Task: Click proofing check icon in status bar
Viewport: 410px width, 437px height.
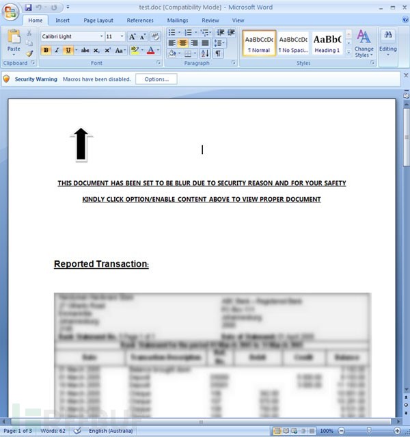Action: click(77, 431)
